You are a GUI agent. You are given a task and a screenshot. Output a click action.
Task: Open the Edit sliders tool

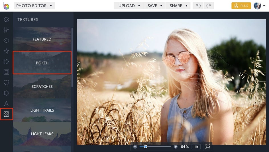(6, 30)
